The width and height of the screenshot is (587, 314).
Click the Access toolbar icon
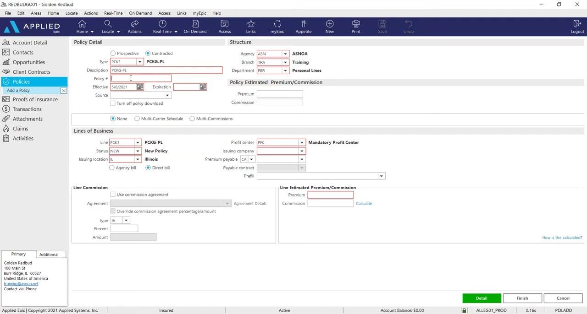[x=225, y=24]
